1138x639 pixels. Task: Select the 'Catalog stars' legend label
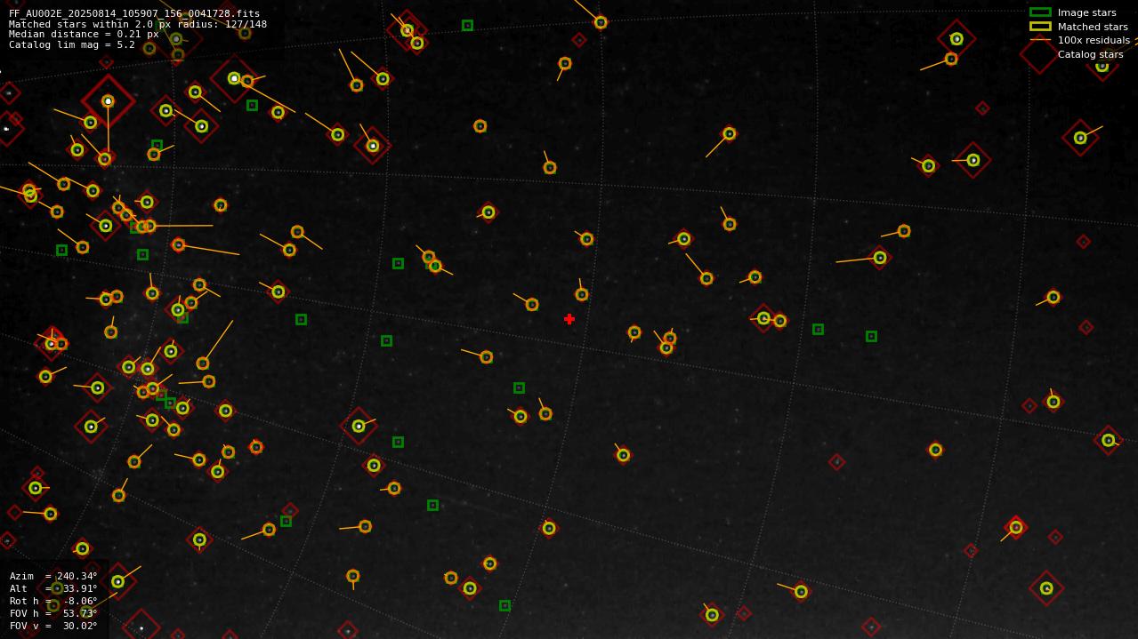pyautogui.click(x=1090, y=55)
